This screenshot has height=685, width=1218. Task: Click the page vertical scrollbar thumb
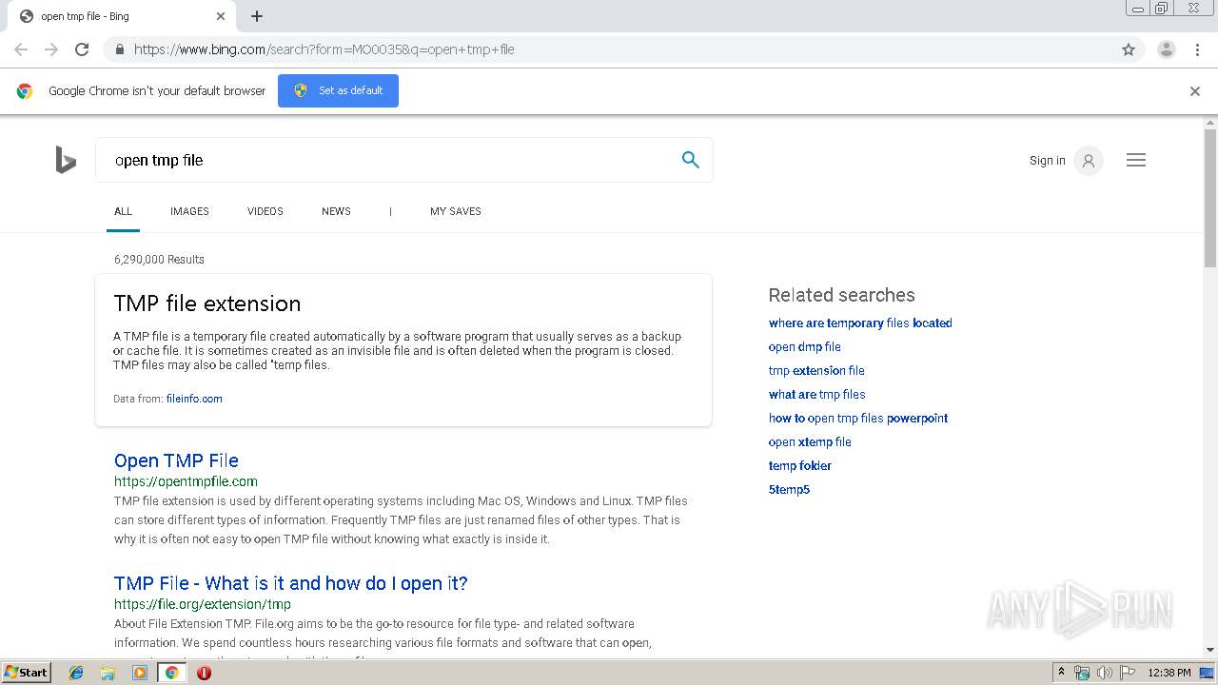(x=1210, y=198)
